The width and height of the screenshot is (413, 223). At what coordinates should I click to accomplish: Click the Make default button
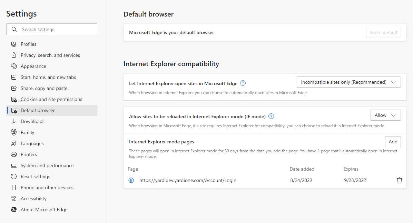click(383, 32)
